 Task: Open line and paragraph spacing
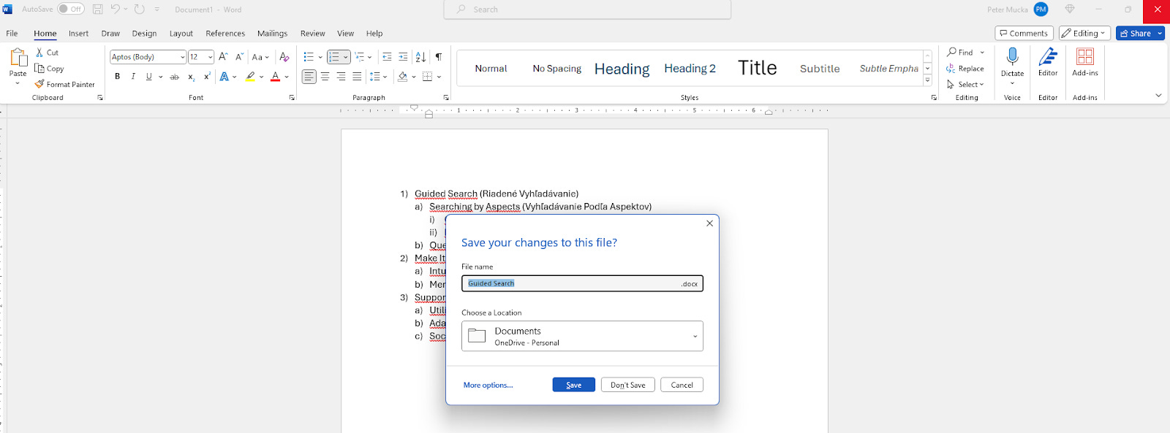pyautogui.click(x=374, y=77)
